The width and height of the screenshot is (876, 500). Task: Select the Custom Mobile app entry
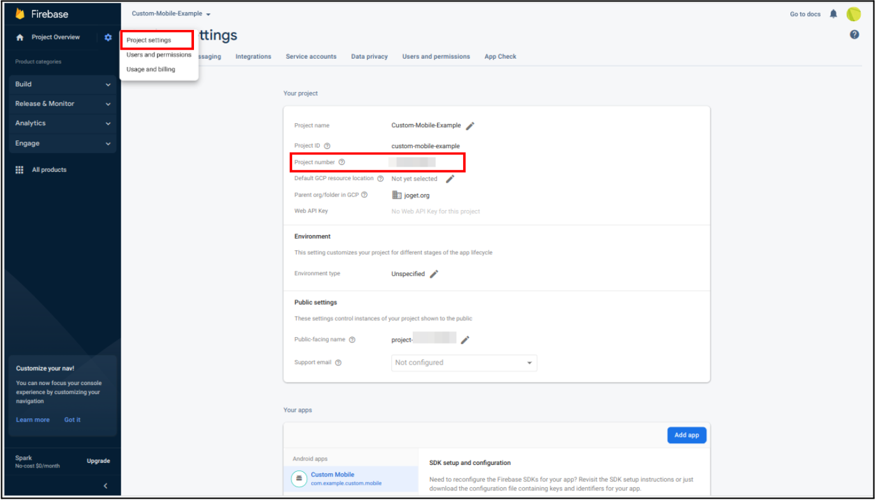351,479
